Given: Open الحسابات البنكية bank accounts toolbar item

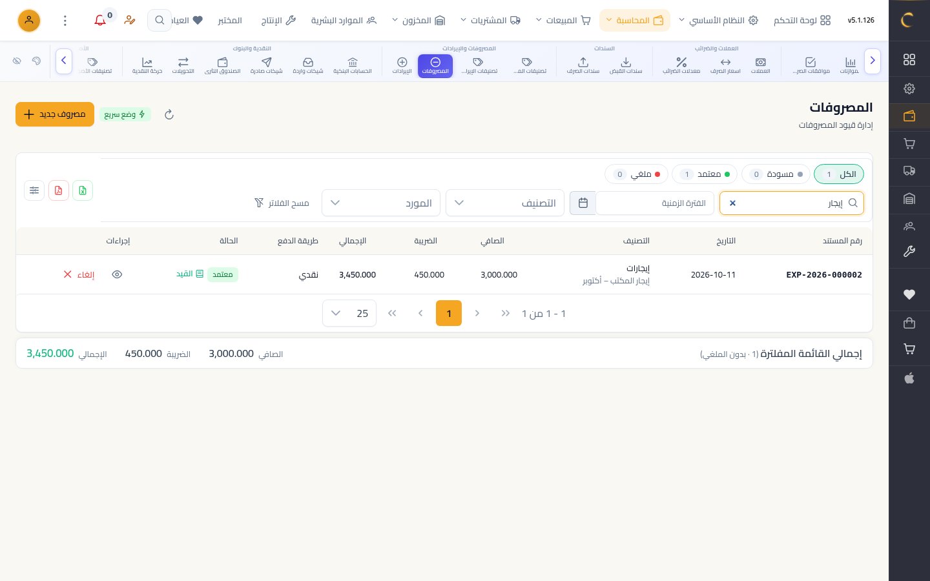Looking at the screenshot, I should (353, 65).
